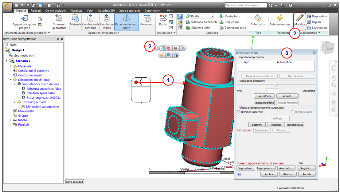Viewport: 340px width, 195px height.
Task: Open Regioni from the ribbon
Action: 315,22
